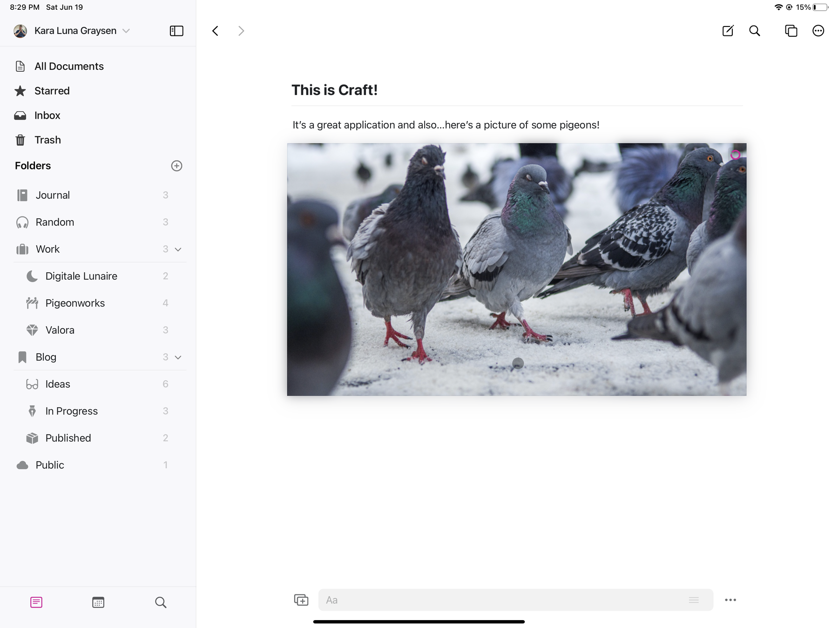
Task: Collapse the Blog folder chevron
Action: click(178, 358)
